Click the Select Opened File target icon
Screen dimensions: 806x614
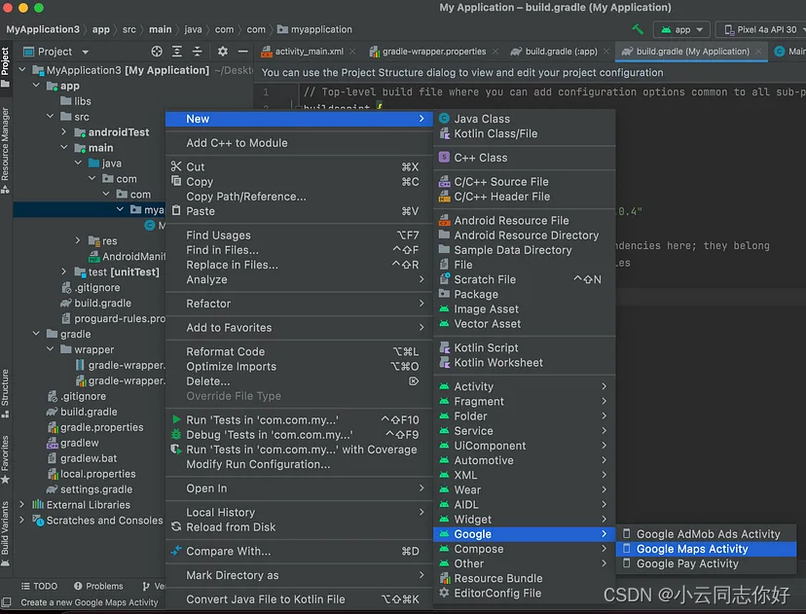click(157, 52)
